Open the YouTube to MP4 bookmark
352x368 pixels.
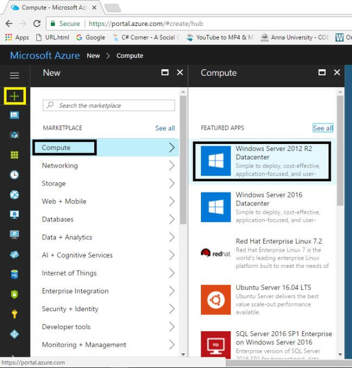[220, 37]
